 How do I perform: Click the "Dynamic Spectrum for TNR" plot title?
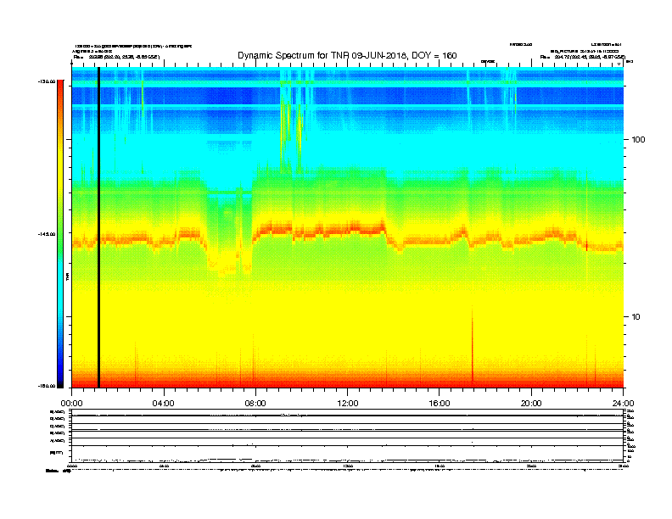pyautogui.click(x=347, y=55)
